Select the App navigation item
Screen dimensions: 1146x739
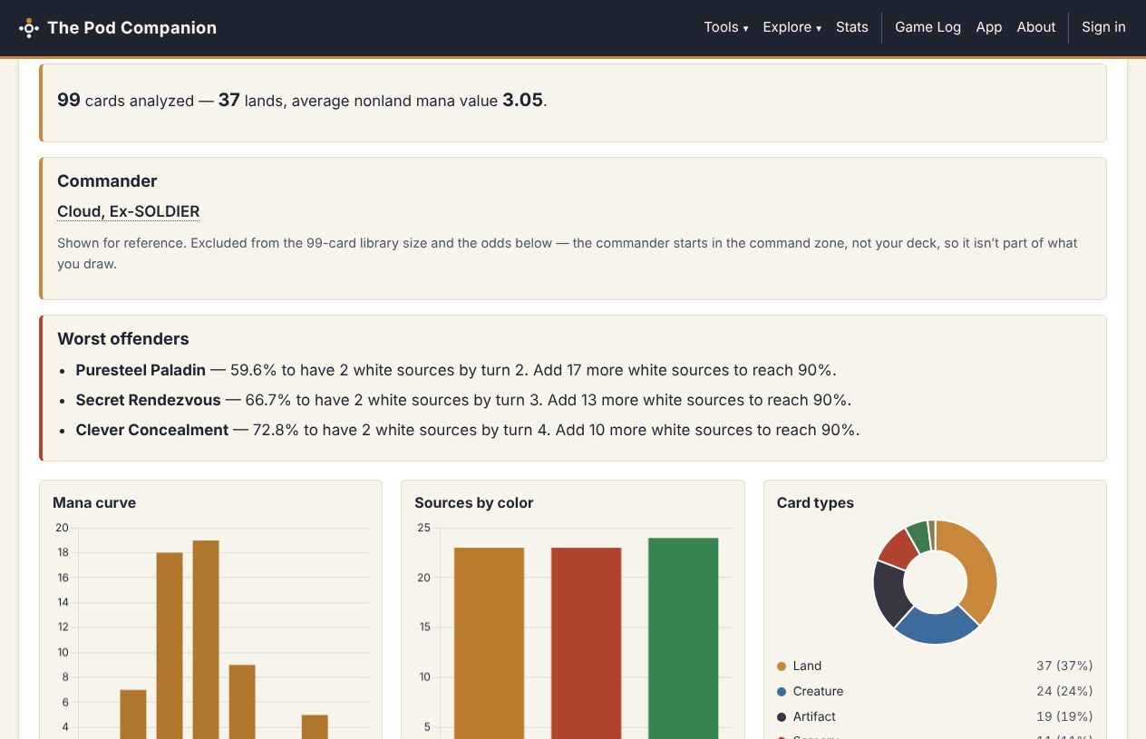(989, 27)
